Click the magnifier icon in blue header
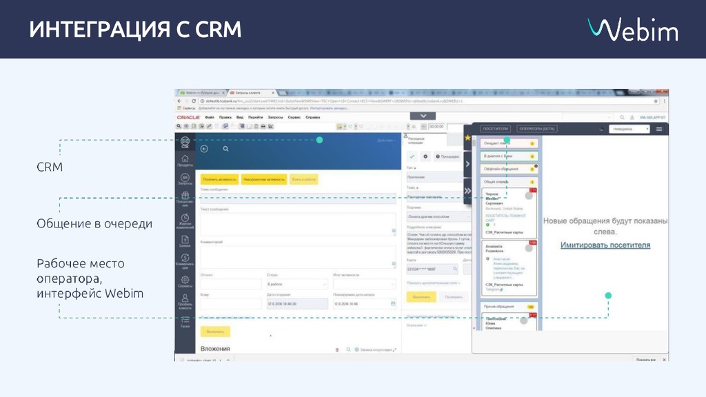Screen dimensions: 706x397 tap(225, 149)
